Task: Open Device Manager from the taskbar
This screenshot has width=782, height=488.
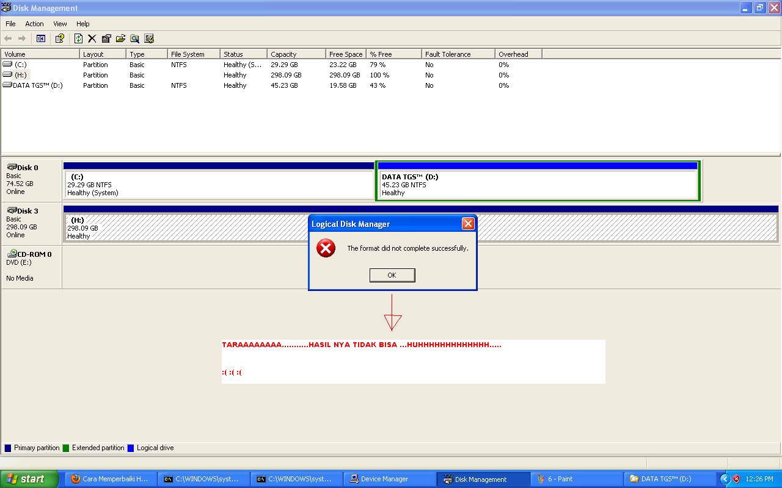Action: [389, 479]
